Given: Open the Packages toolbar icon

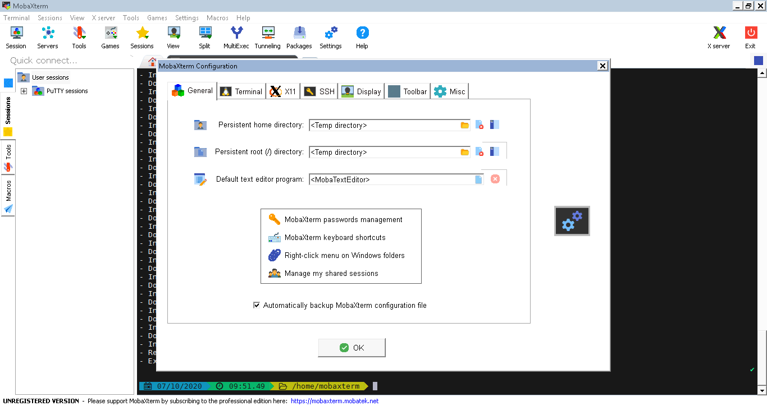Looking at the screenshot, I should tap(299, 37).
